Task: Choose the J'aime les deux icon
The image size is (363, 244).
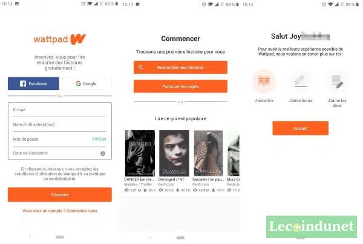Action: tap(337, 81)
